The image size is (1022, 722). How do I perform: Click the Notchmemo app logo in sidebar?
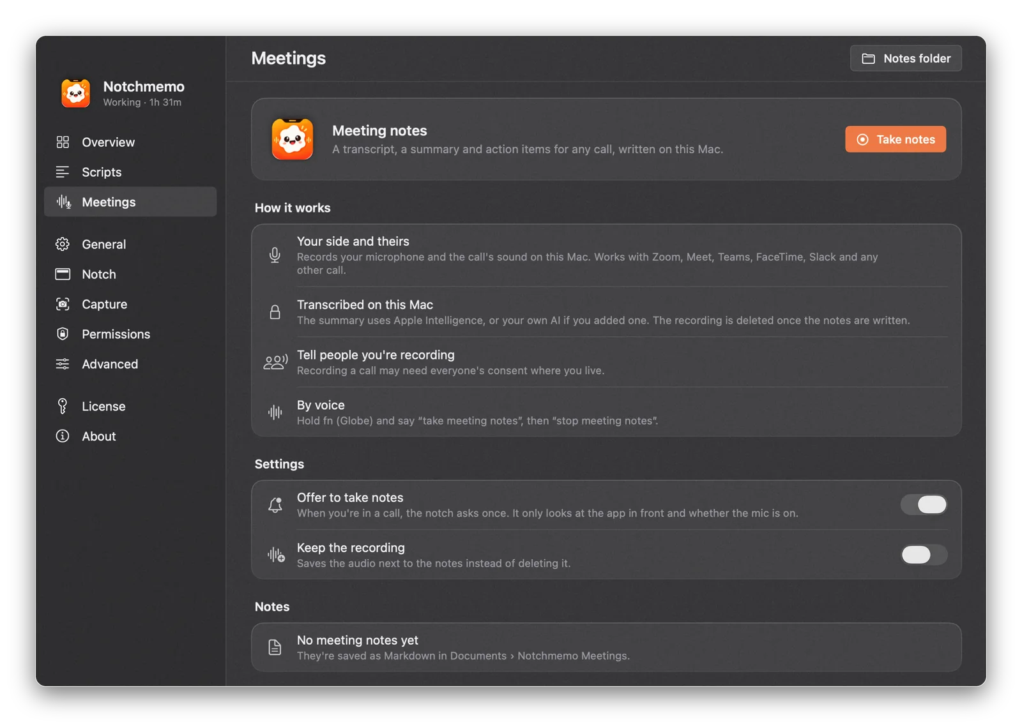click(75, 93)
